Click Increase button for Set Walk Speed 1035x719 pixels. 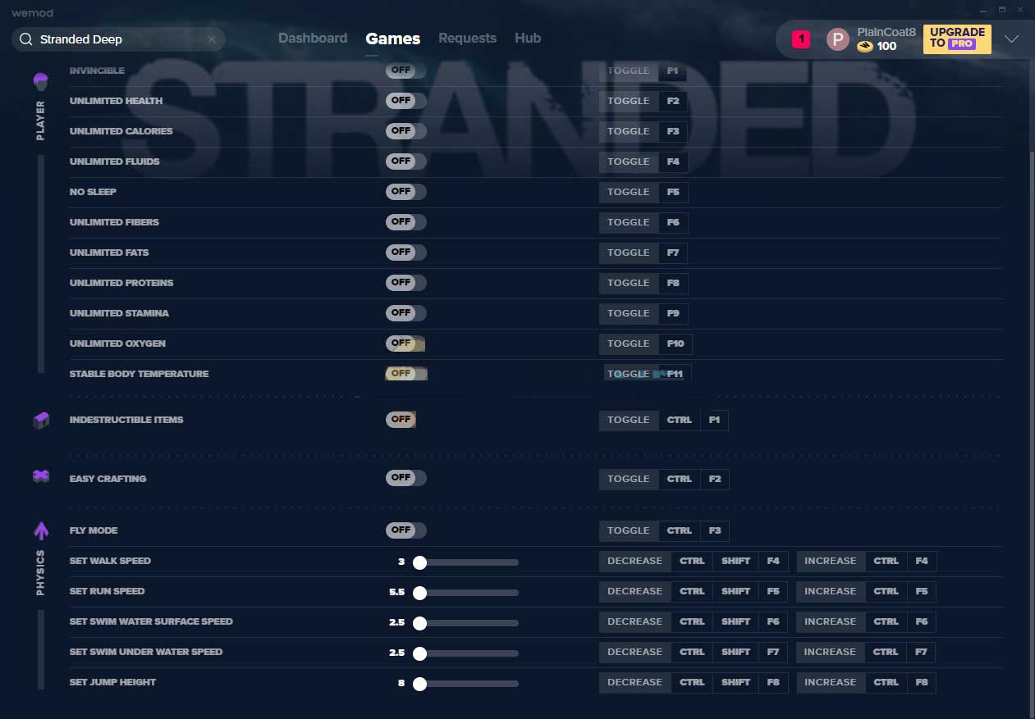click(831, 561)
